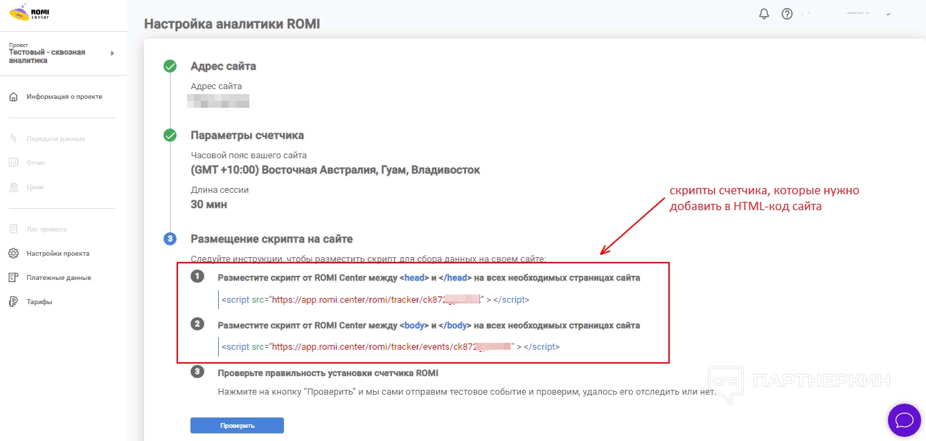The height and width of the screenshot is (441, 926).
Task: Open Тарифы menu item
Action: coord(39,301)
